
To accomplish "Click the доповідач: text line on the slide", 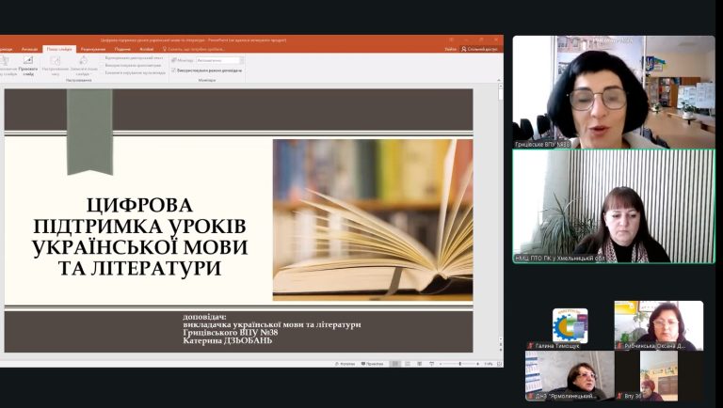I will pyautogui.click(x=204, y=317).
